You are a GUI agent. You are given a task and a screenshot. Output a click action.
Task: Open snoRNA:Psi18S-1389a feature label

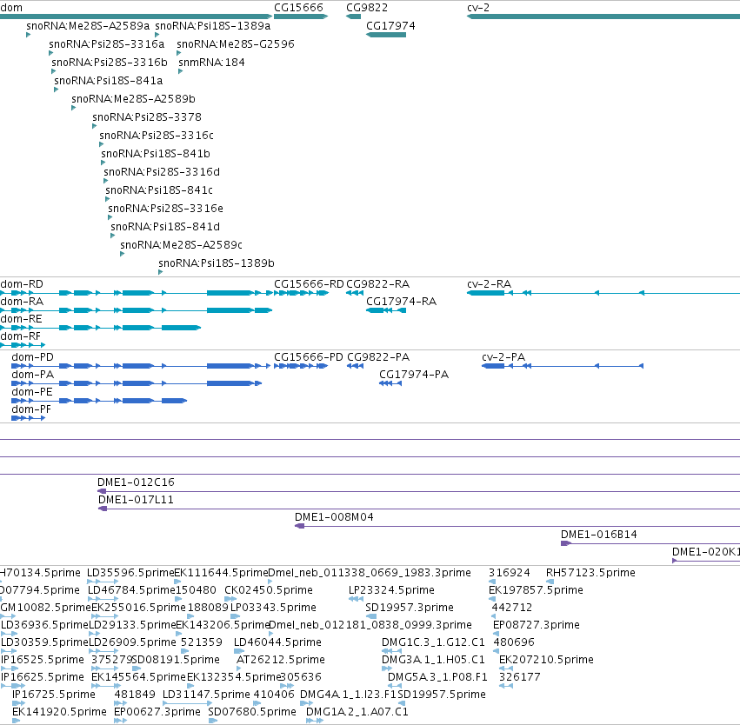(213, 26)
